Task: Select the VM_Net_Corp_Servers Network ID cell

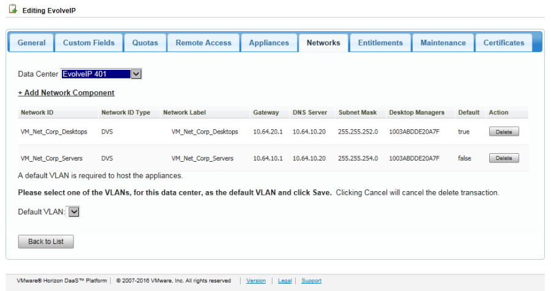Action: coord(51,158)
